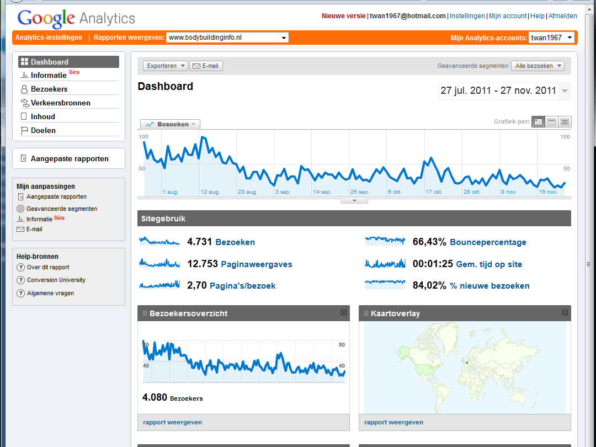Screen dimensions: 596x447
Task: Open the Bouncepercentage link
Action: [488, 242]
